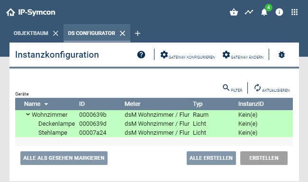Click Kein(e) in Stehlampe row
Image resolution: width=308 pixels, height=182 pixels.
tap(248, 133)
